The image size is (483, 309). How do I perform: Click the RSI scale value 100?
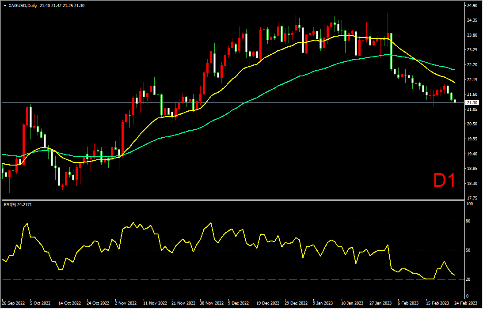(x=470, y=204)
